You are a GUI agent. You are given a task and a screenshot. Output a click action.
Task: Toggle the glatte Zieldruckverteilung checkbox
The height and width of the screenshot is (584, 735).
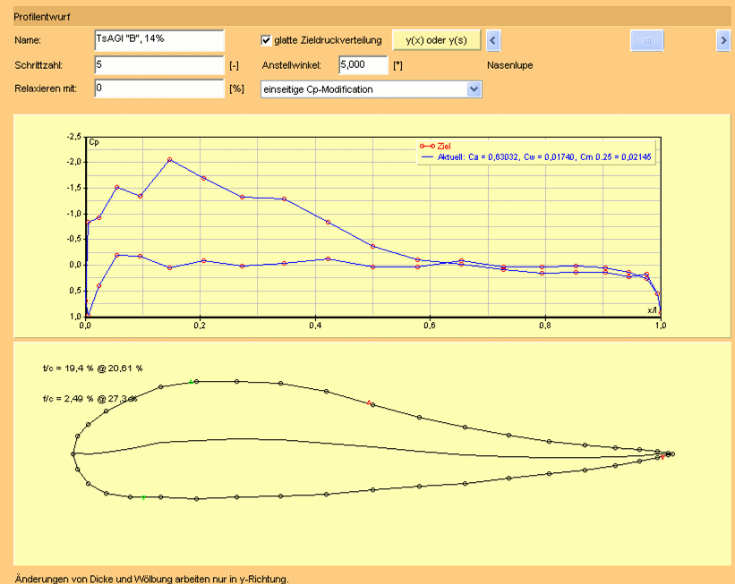(266, 40)
